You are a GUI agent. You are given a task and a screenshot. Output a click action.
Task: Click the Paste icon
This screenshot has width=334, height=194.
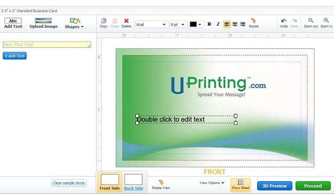[115, 23]
